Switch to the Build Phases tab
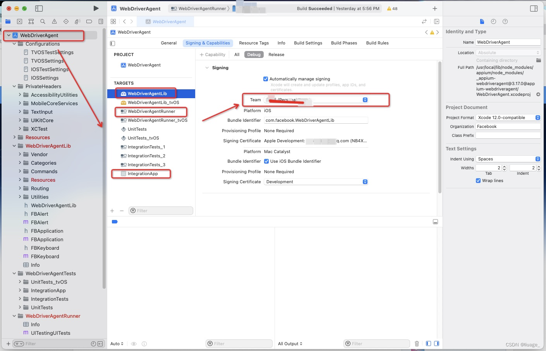The width and height of the screenshot is (546, 351). 344,43
